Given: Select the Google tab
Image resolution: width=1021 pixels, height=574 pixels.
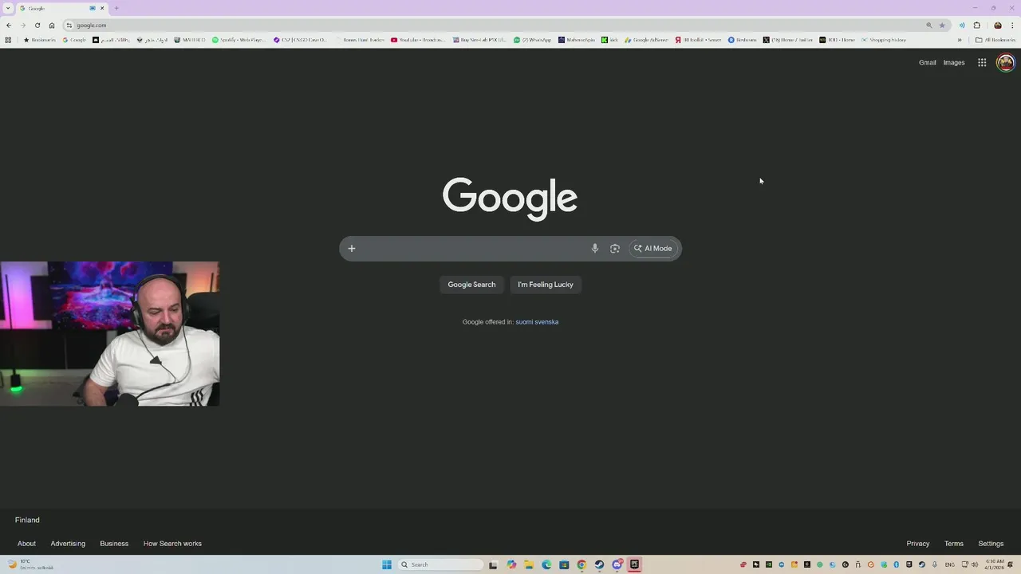Looking at the screenshot, I should tap(62, 8).
